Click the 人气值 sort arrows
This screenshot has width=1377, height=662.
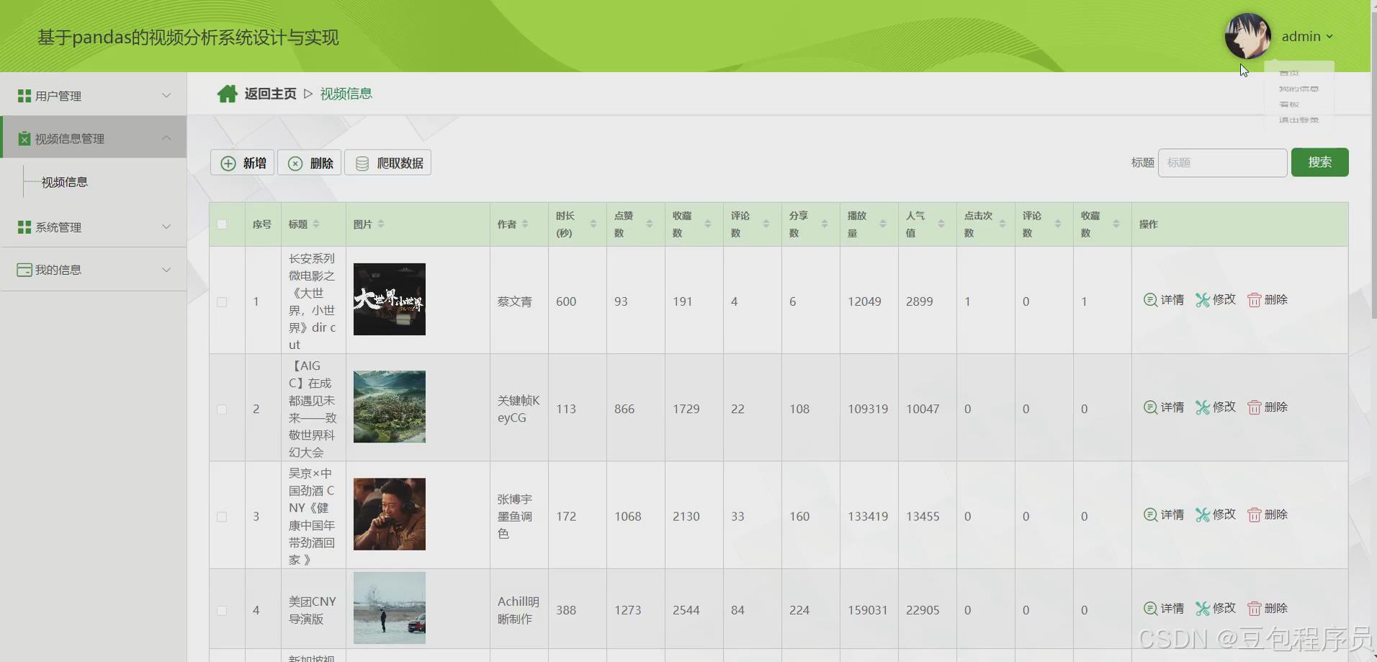pyautogui.click(x=941, y=225)
